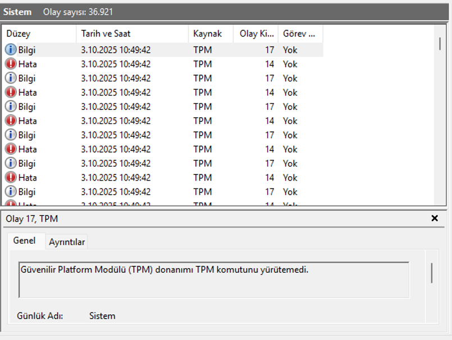Click the Olay sayısı: 36.921 header text
The height and width of the screenshot is (340, 452).
[78, 12]
